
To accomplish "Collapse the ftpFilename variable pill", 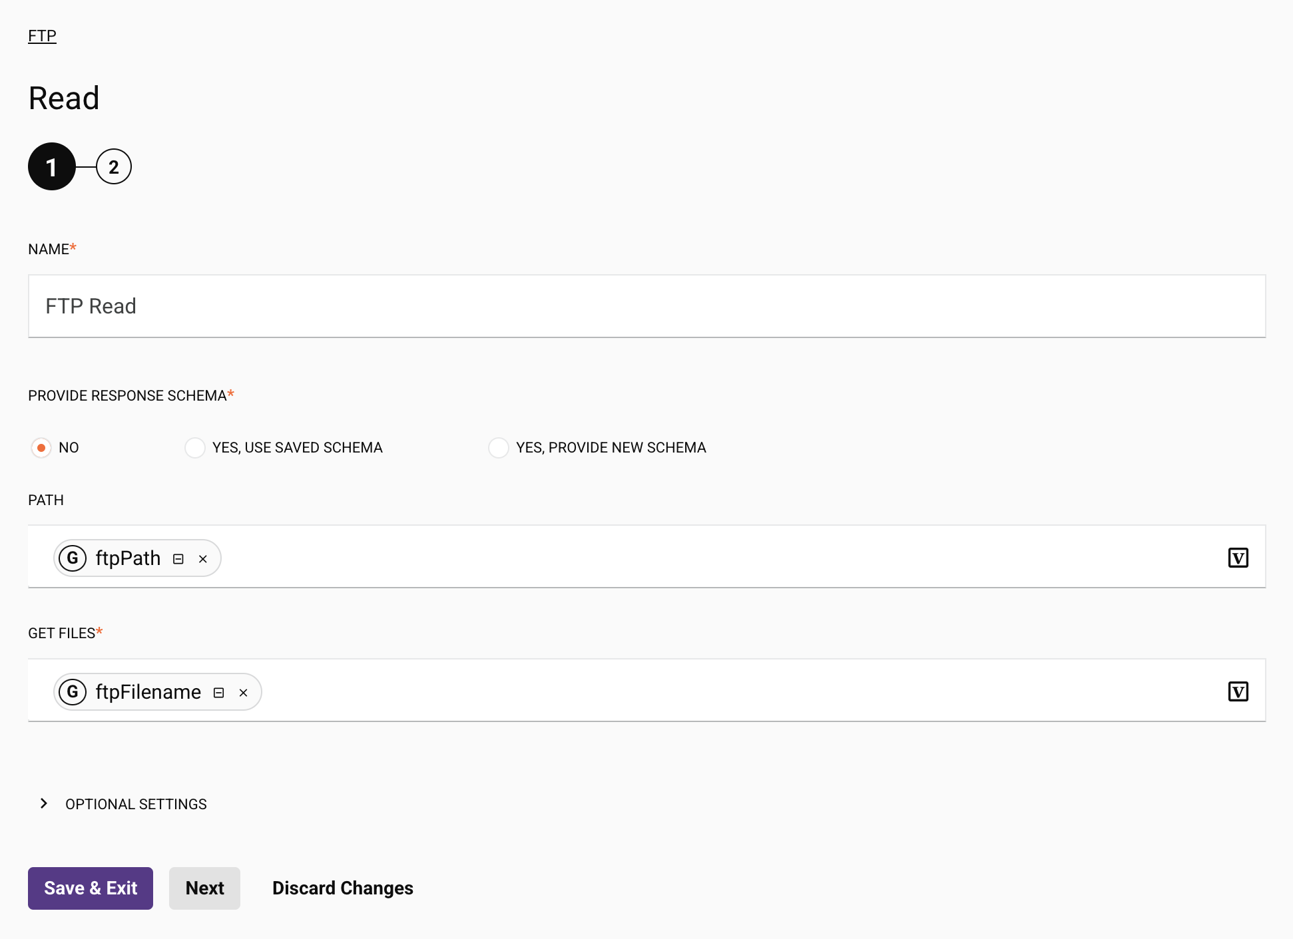I will coord(218,693).
